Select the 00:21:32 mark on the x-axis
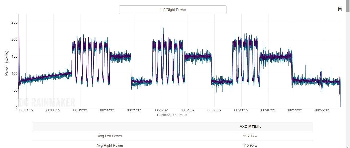This screenshot has height=148, width=350. click(x=134, y=110)
